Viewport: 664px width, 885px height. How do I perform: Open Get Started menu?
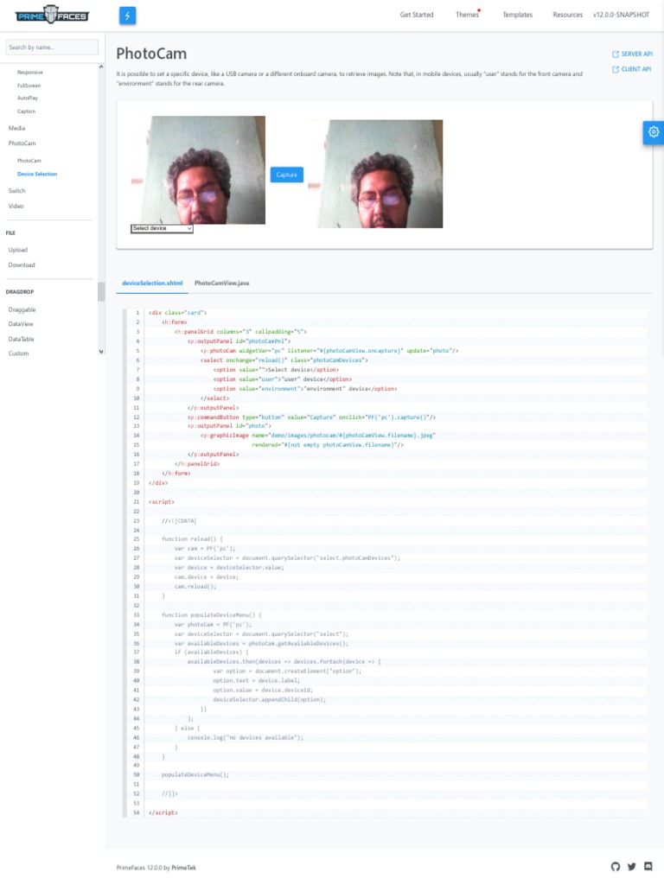tap(417, 15)
